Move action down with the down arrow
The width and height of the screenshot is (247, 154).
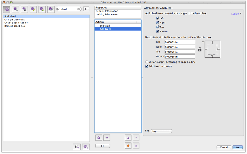(x=136, y=138)
